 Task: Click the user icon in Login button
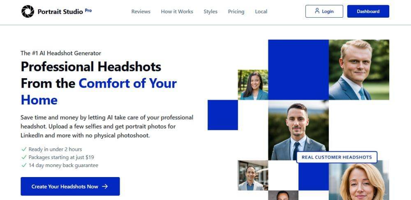pyautogui.click(x=317, y=11)
